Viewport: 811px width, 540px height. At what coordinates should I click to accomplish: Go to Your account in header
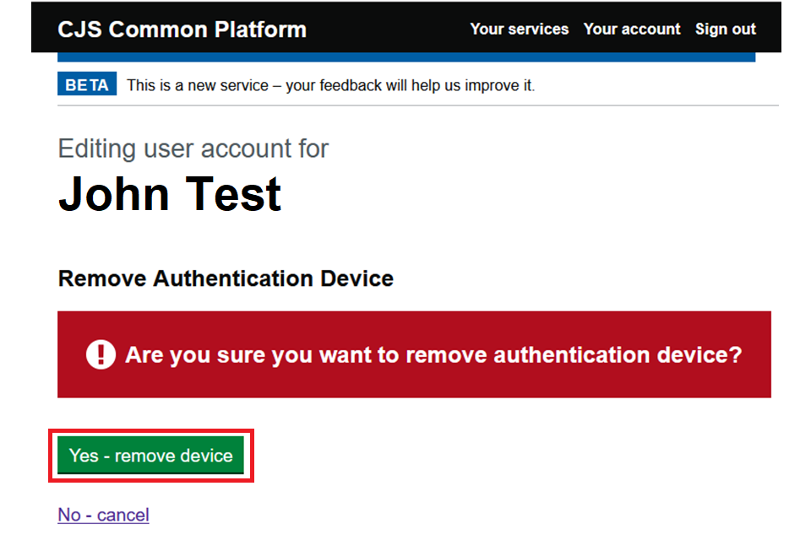pos(631,29)
